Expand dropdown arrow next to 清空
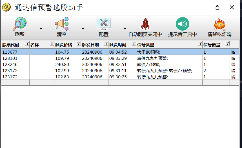 (x=83, y=29)
